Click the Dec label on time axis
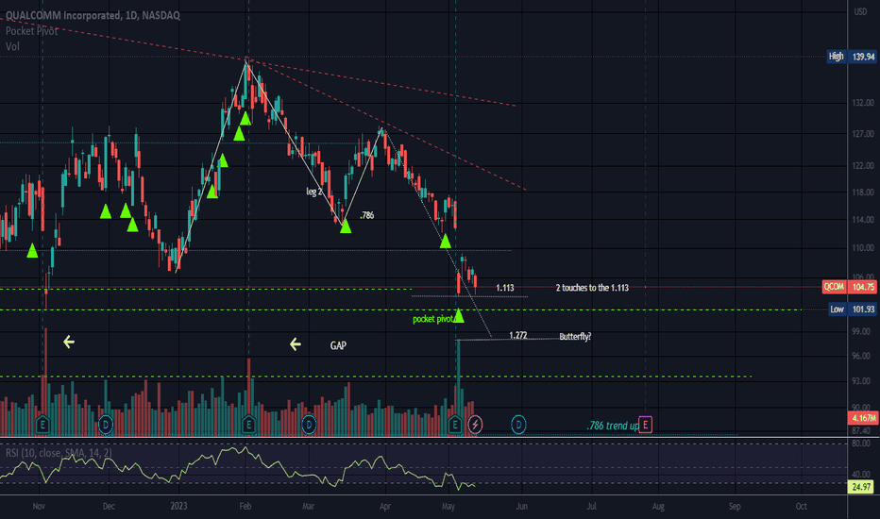The image size is (880, 519). (109, 506)
